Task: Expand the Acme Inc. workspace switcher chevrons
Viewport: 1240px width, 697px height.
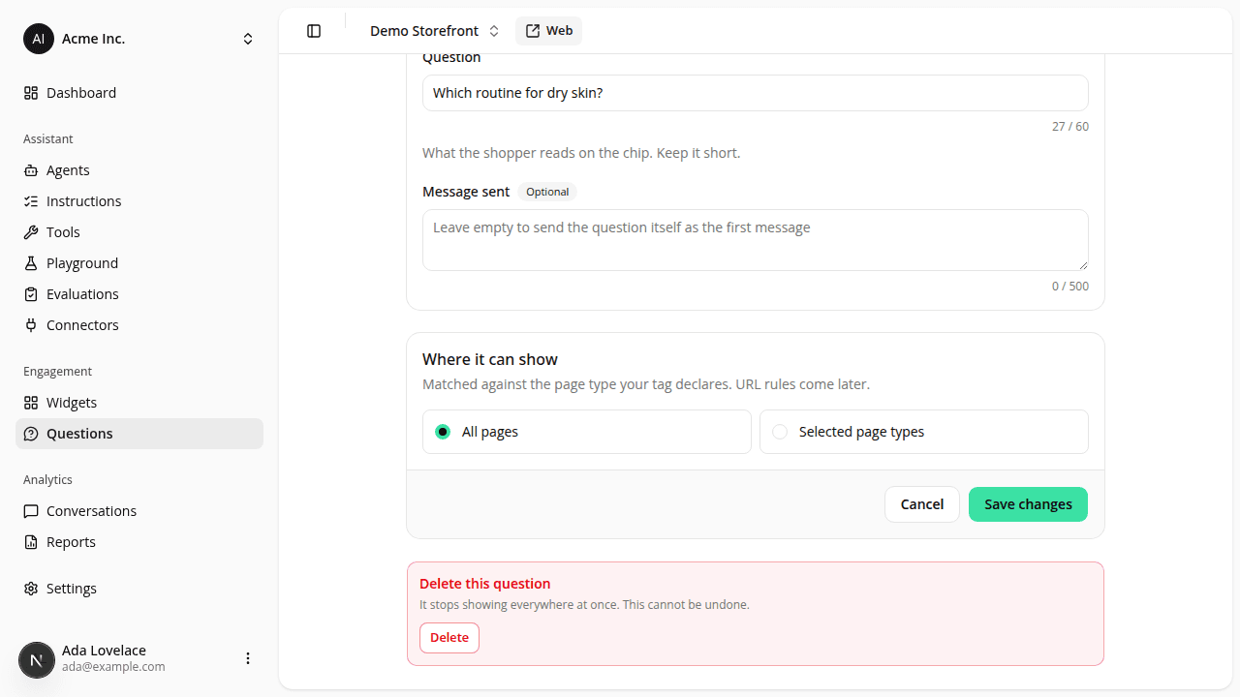Action: coord(248,39)
